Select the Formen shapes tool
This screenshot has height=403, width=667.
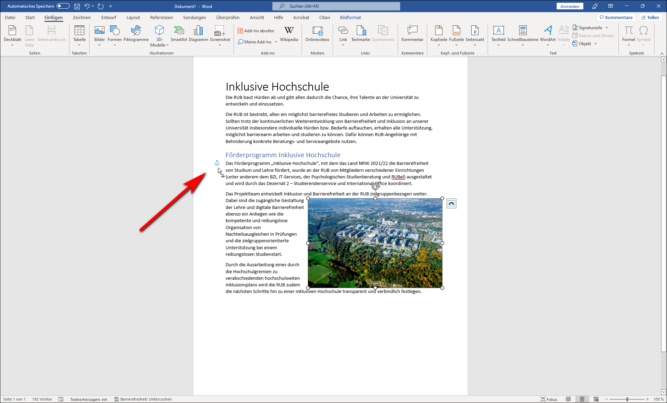[x=115, y=36]
